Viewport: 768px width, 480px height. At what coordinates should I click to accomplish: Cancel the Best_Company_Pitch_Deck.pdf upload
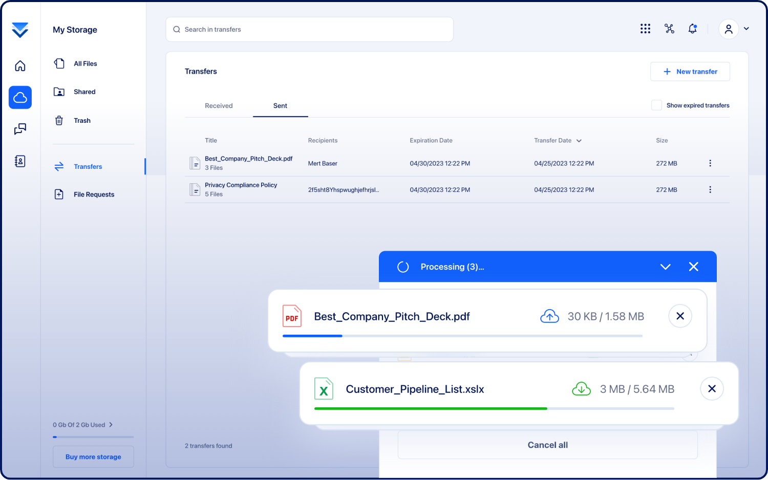(680, 316)
